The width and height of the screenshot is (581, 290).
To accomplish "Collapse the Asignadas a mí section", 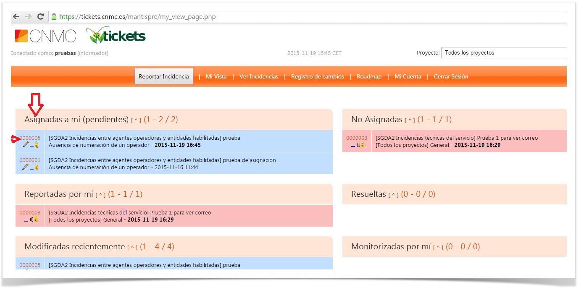I will (136, 120).
